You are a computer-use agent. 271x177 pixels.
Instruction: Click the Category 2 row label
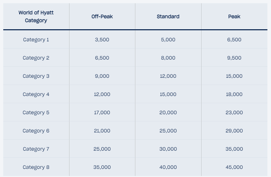36,58
